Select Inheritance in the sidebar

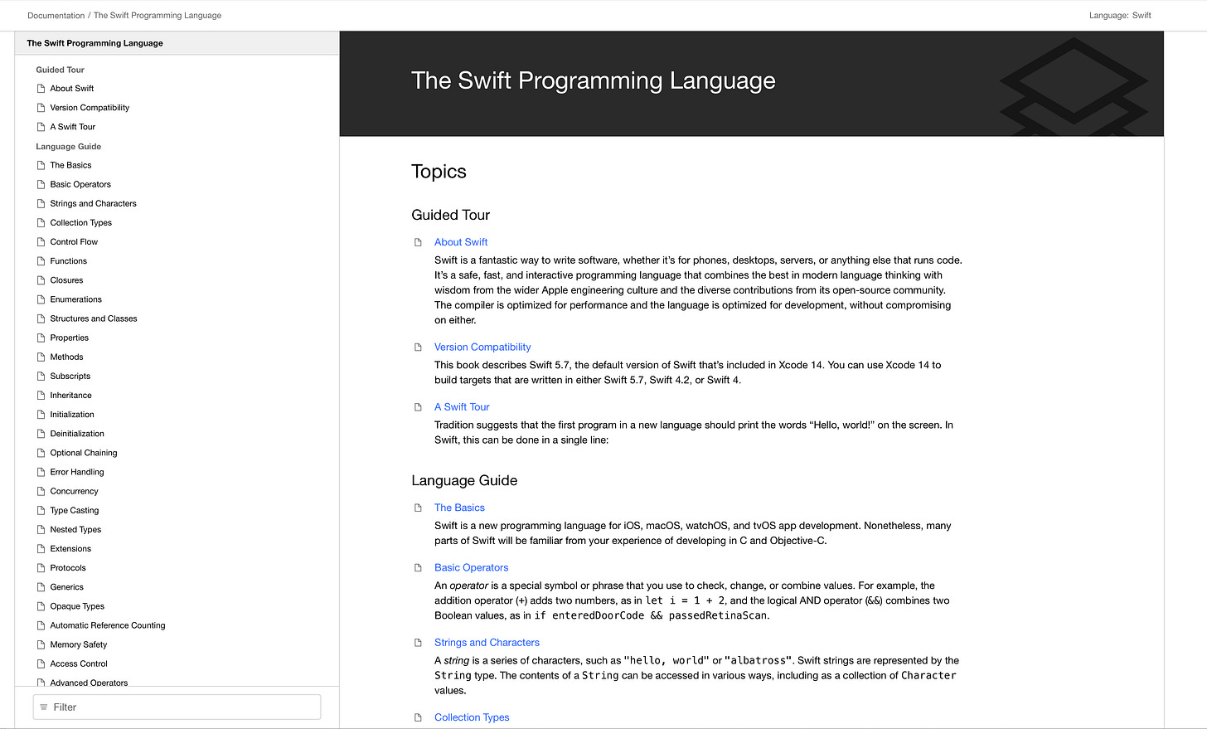pyautogui.click(x=70, y=396)
